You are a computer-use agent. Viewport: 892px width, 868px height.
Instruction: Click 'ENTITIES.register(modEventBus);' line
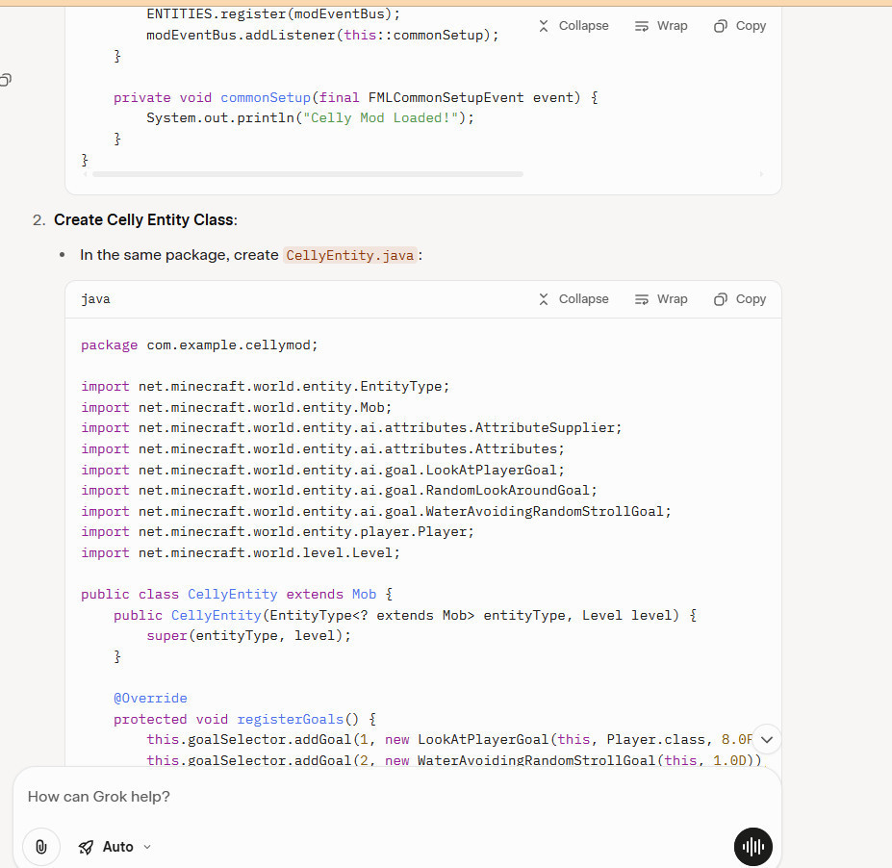pyautogui.click(x=273, y=13)
